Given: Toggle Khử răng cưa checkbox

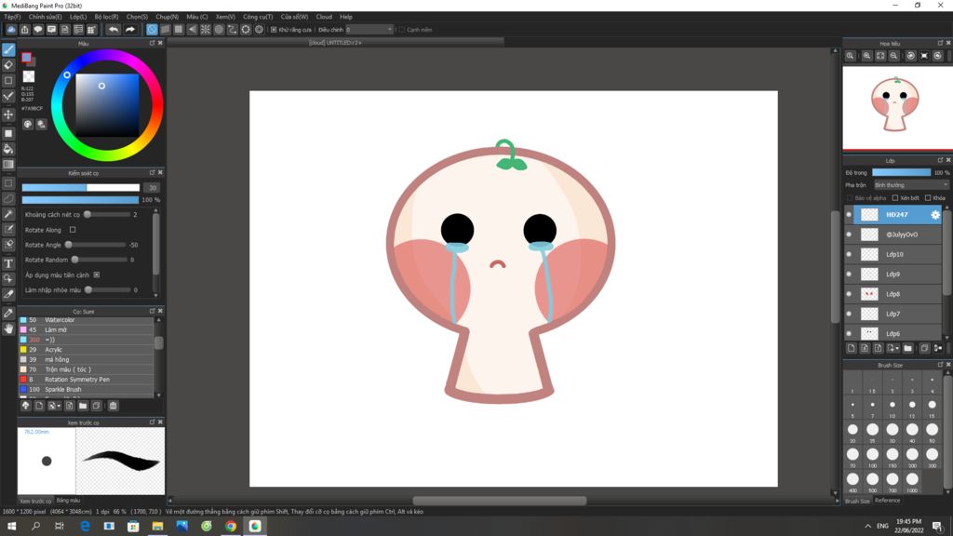Looking at the screenshot, I should click(274, 30).
